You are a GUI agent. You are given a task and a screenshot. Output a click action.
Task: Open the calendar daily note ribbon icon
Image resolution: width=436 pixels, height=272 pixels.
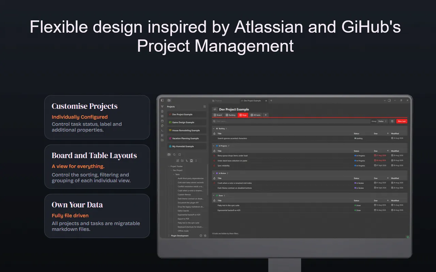[162, 121]
